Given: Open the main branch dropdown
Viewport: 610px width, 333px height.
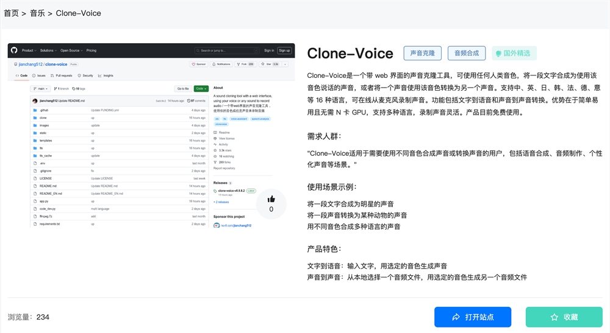Looking at the screenshot, I should pos(40,88).
